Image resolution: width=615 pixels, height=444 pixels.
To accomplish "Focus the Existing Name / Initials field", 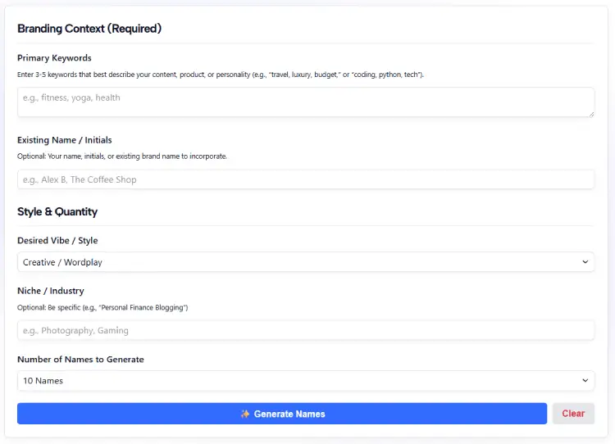I will tap(306, 179).
